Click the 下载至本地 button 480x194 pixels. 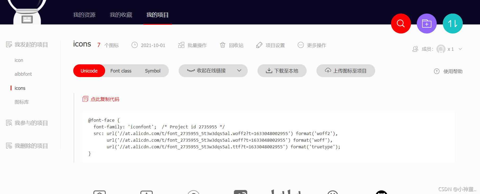click(282, 71)
